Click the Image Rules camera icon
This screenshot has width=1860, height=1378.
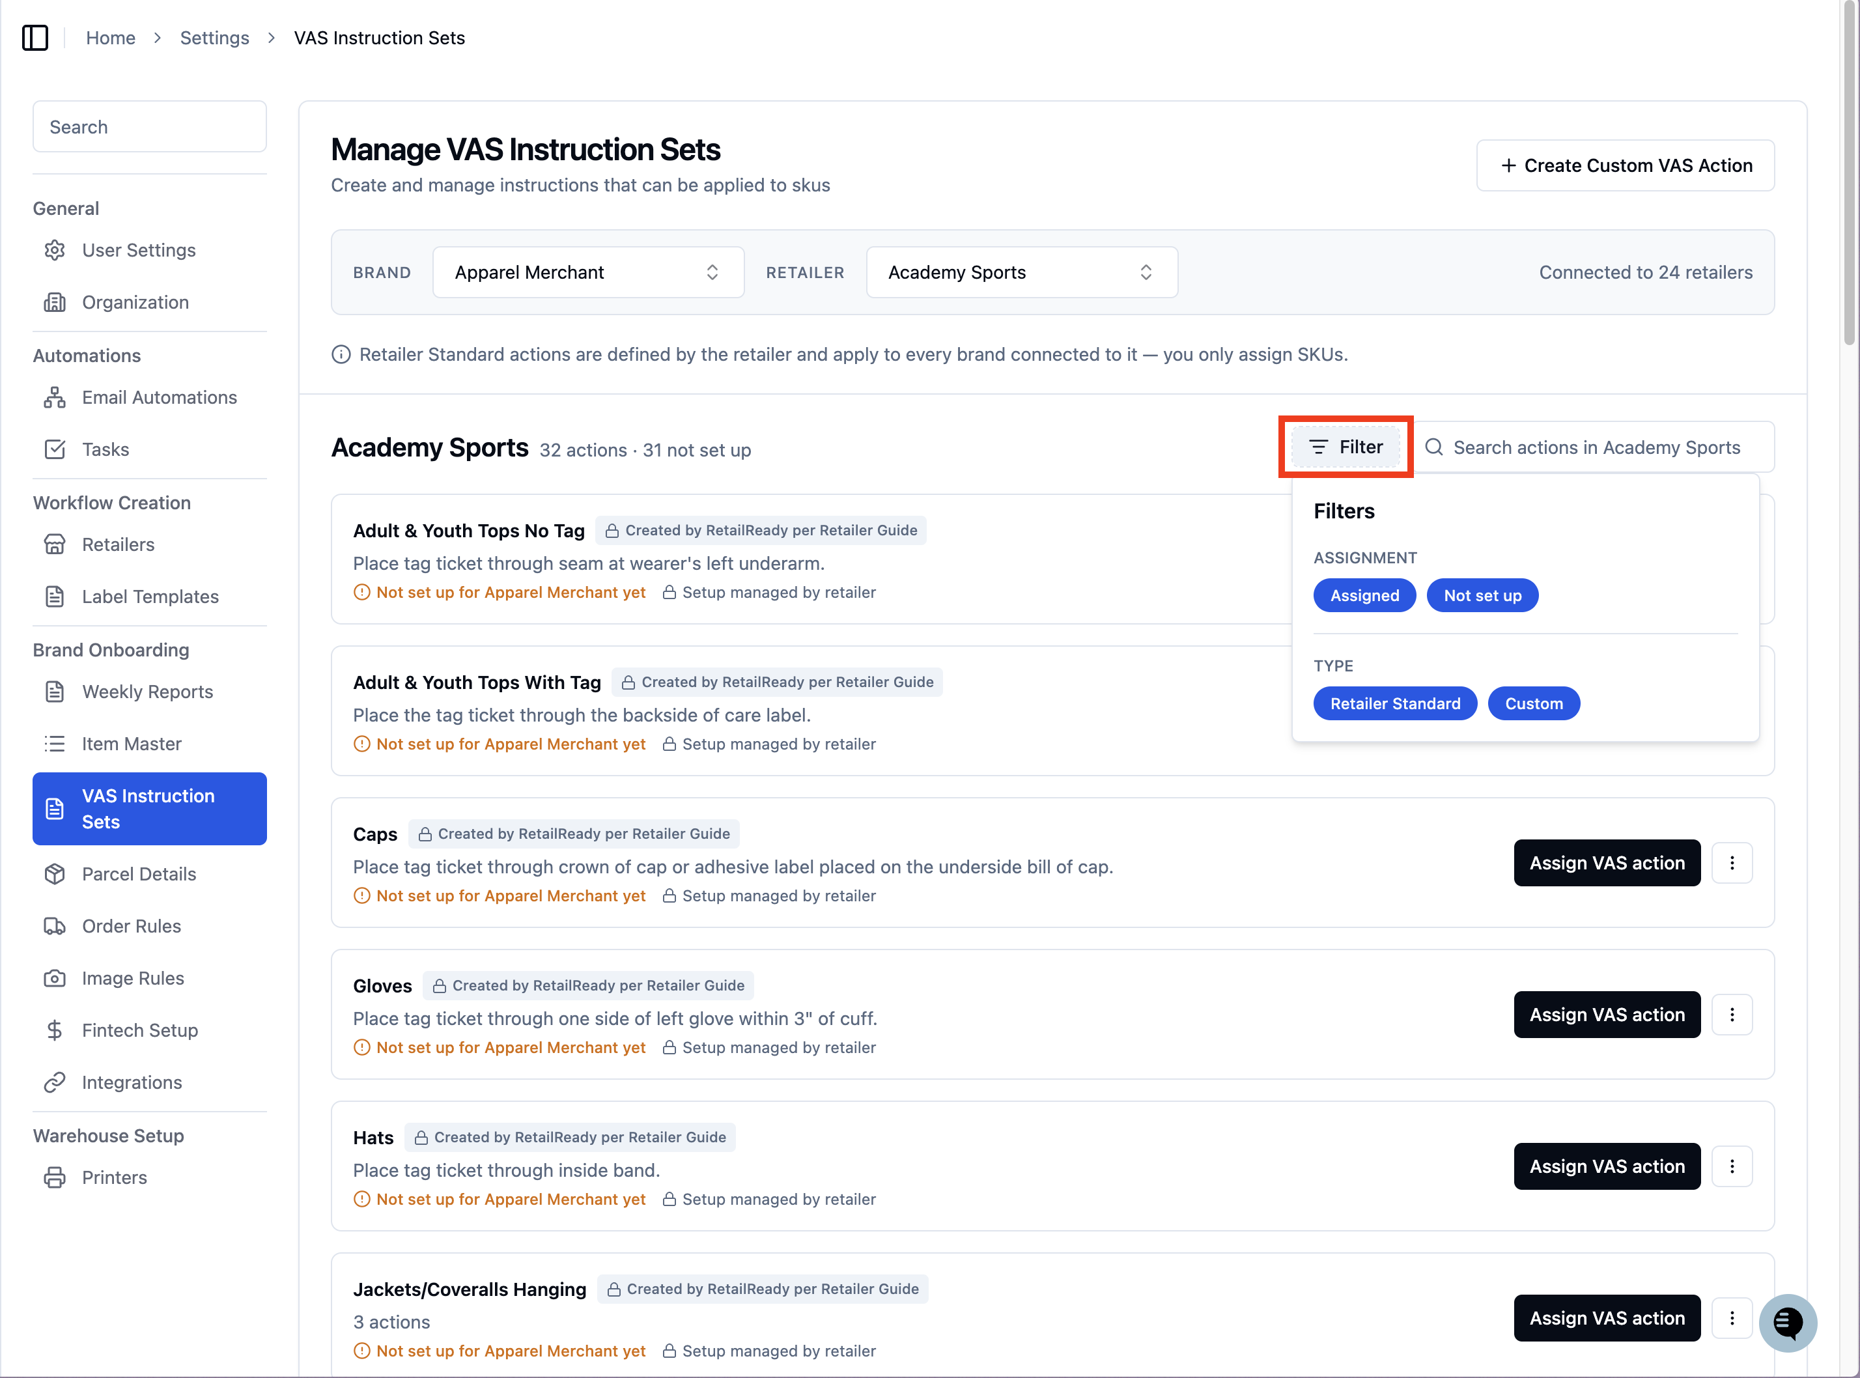tap(55, 977)
